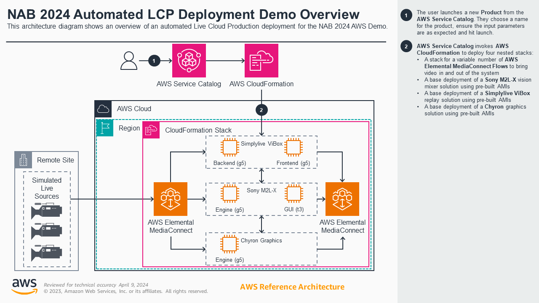Click the Simulated Live Sources text
Image resolution: width=539 pixels, height=303 pixels.
(47, 188)
